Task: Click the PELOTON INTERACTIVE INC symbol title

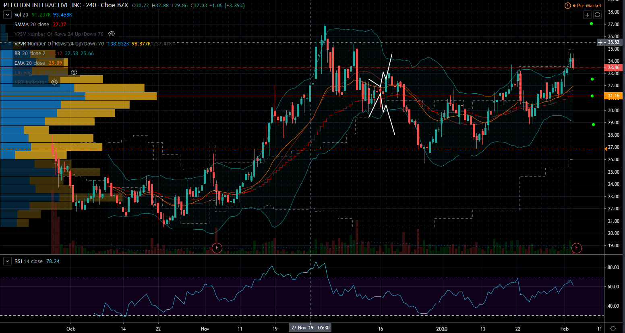Action: click(x=42, y=5)
